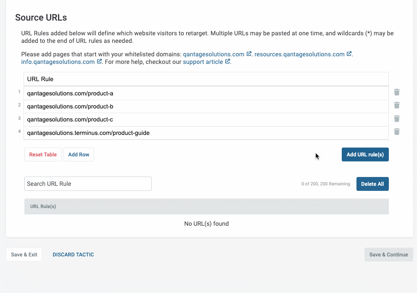Submit using Add URL rule(s) button

pyautogui.click(x=365, y=154)
